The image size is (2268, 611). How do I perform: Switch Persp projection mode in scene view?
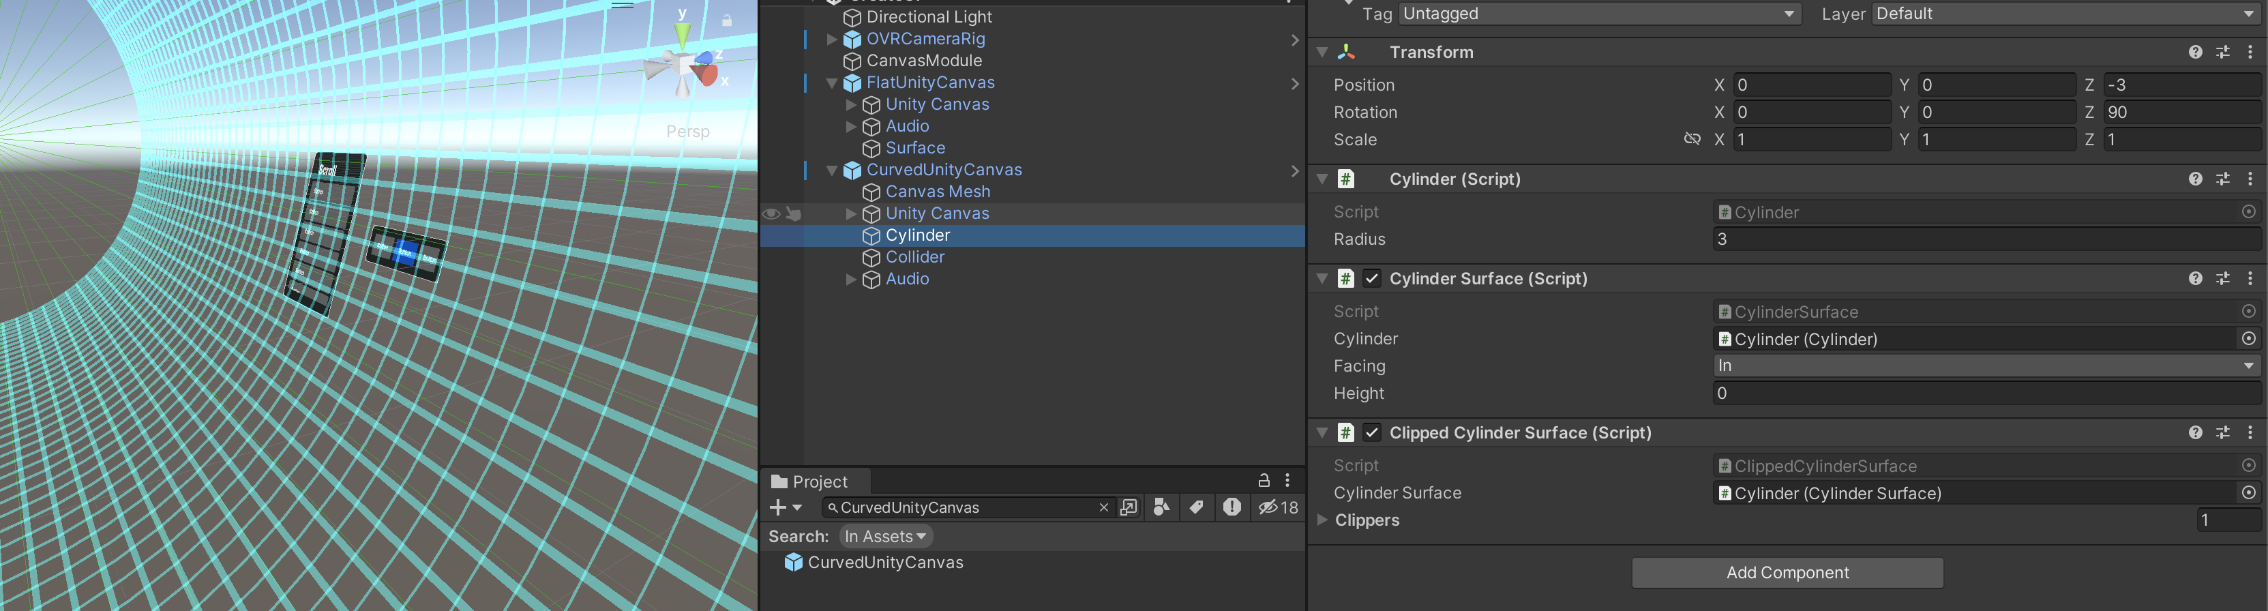tap(687, 131)
